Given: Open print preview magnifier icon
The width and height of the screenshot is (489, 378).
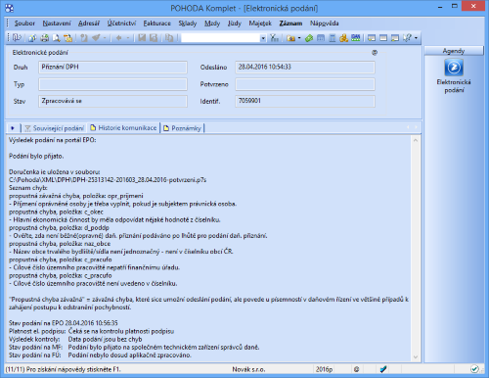Looking at the screenshot, I should (56, 38).
